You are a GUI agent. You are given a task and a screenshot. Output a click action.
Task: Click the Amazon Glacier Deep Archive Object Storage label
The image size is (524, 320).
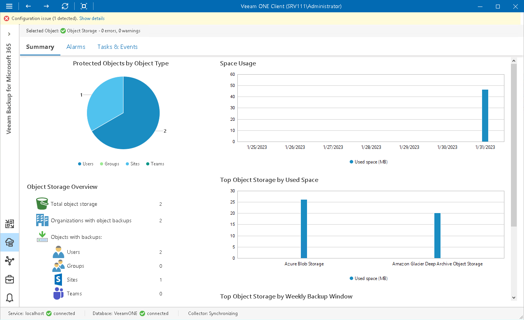click(437, 264)
